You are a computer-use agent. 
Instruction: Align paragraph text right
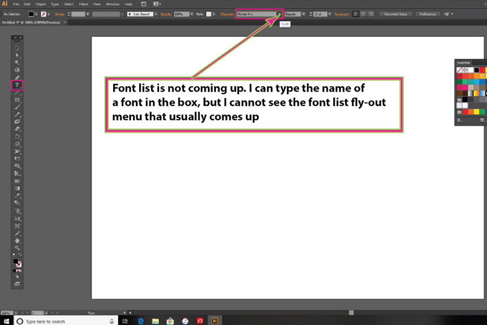click(371, 14)
